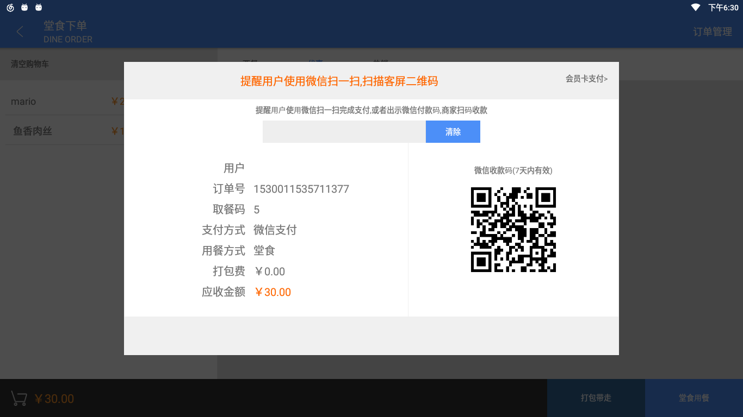Switch to the 打包带走 takeout option
The width and height of the screenshot is (743, 417).
tap(596, 397)
